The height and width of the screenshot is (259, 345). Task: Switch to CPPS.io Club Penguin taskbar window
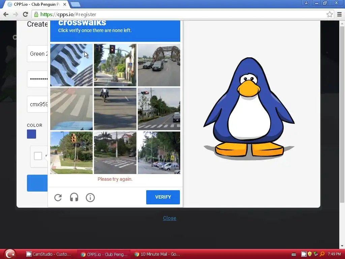[x=104, y=254]
